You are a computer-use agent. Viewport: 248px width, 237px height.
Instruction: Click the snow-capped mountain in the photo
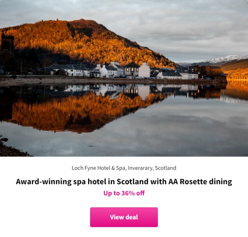coord(224,60)
